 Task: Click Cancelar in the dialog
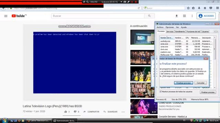(x=200, y=83)
